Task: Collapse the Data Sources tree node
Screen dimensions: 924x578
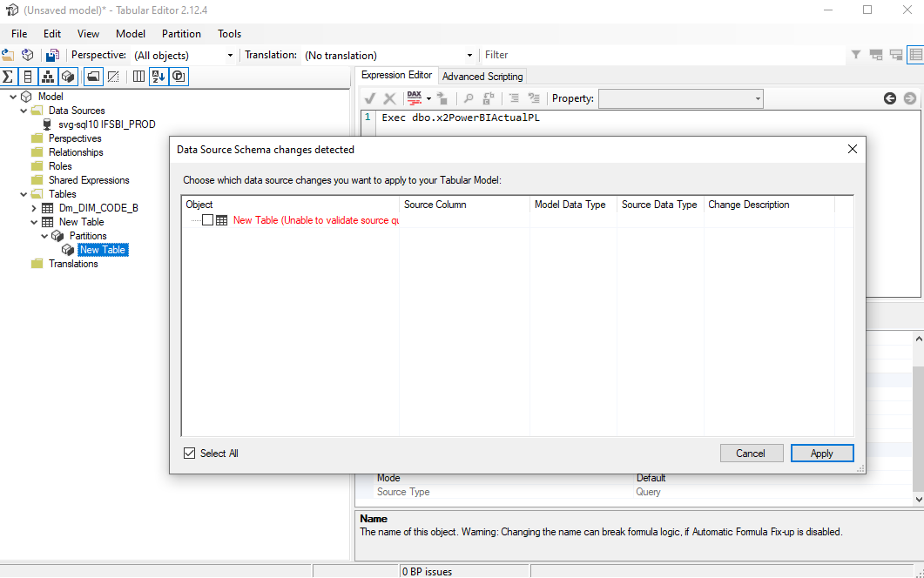Action: [24, 111]
